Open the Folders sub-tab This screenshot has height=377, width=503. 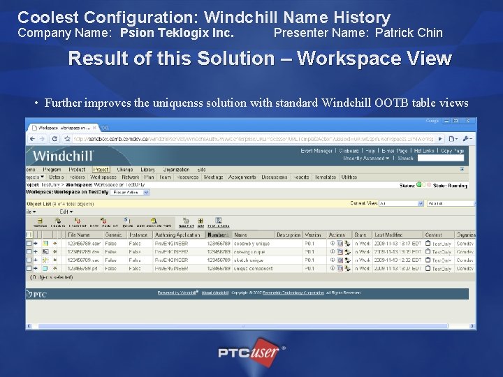[x=77, y=177]
